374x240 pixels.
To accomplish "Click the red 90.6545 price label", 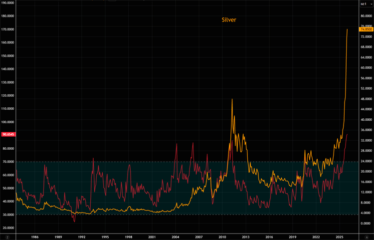I will (x=8, y=135).
